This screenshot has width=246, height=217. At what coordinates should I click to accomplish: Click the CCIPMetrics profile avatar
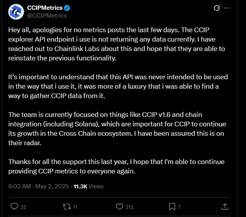16,12
